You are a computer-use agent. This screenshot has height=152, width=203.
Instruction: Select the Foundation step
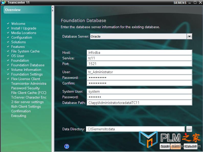20,60
